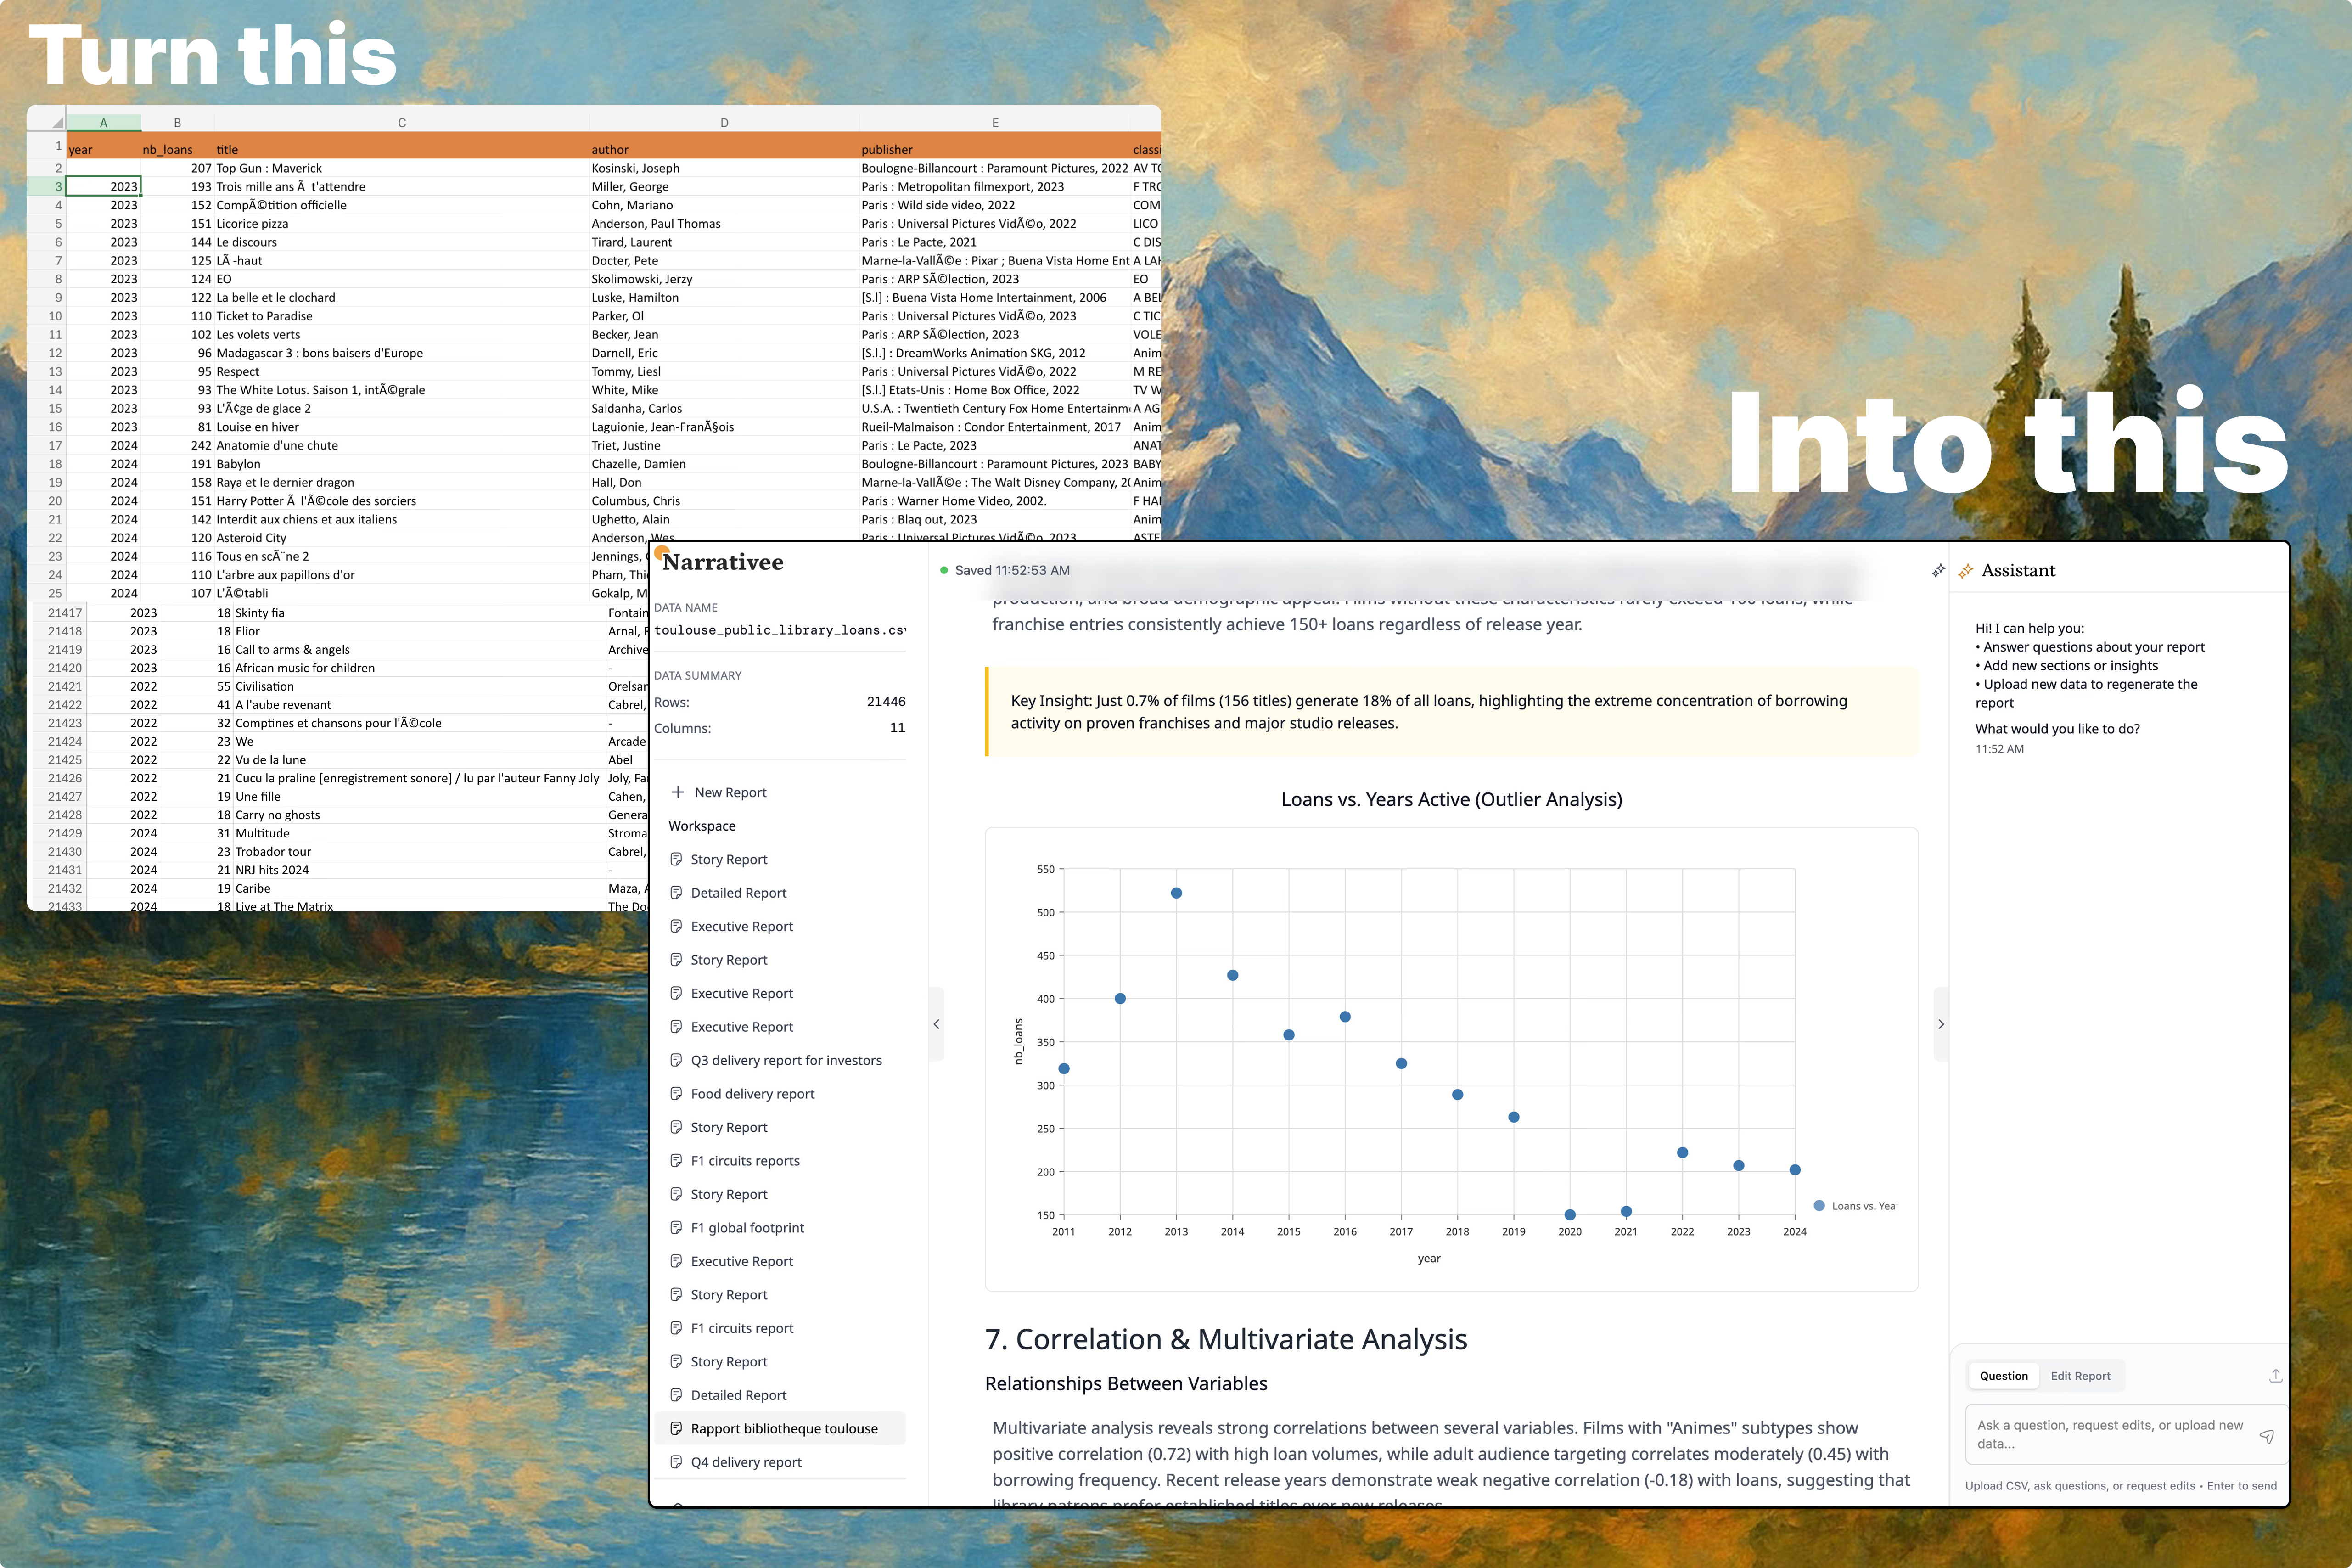Click the '7. Correlation & Multivariate Analysis' heading

click(x=1226, y=1340)
